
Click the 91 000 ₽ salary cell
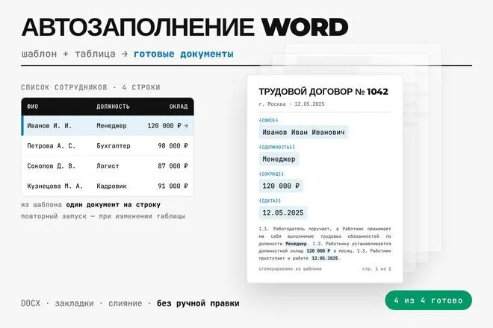(x=173, y=186)
